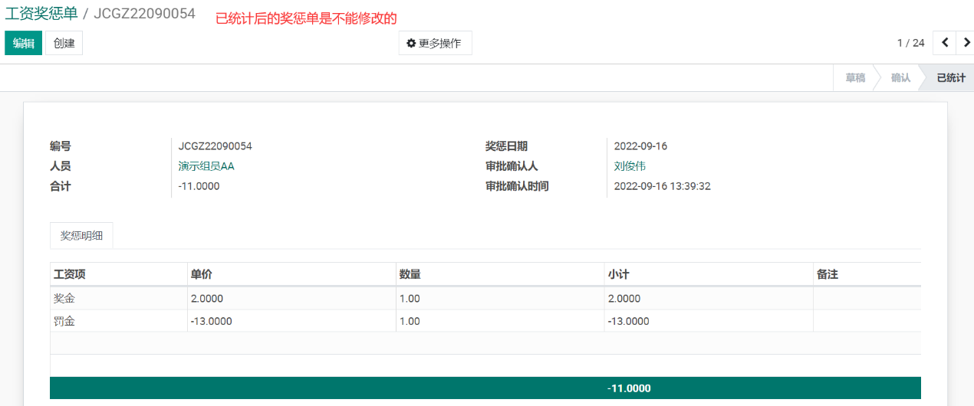This screenshot has width=974, height=406.
Task: Select the 草稿 status stage
Action: [x=855, y=78]
